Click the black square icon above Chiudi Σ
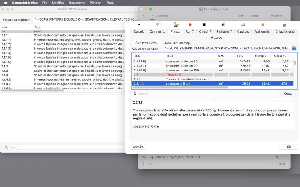300x187 pixels. (x=204, y=25)
